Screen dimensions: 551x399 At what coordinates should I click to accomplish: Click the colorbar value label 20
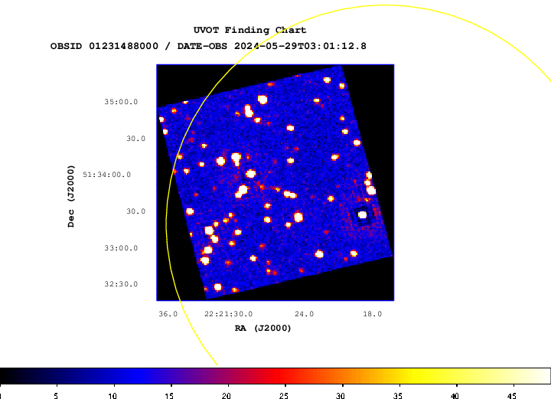coord(227,396)
